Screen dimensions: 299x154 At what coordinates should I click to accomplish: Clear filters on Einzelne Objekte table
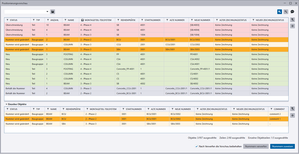(x=293, y=109)
